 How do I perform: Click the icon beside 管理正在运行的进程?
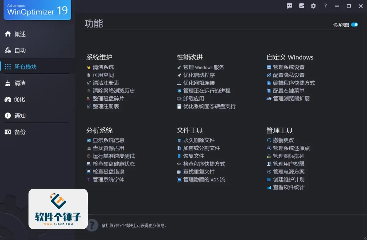click(179, 91)
